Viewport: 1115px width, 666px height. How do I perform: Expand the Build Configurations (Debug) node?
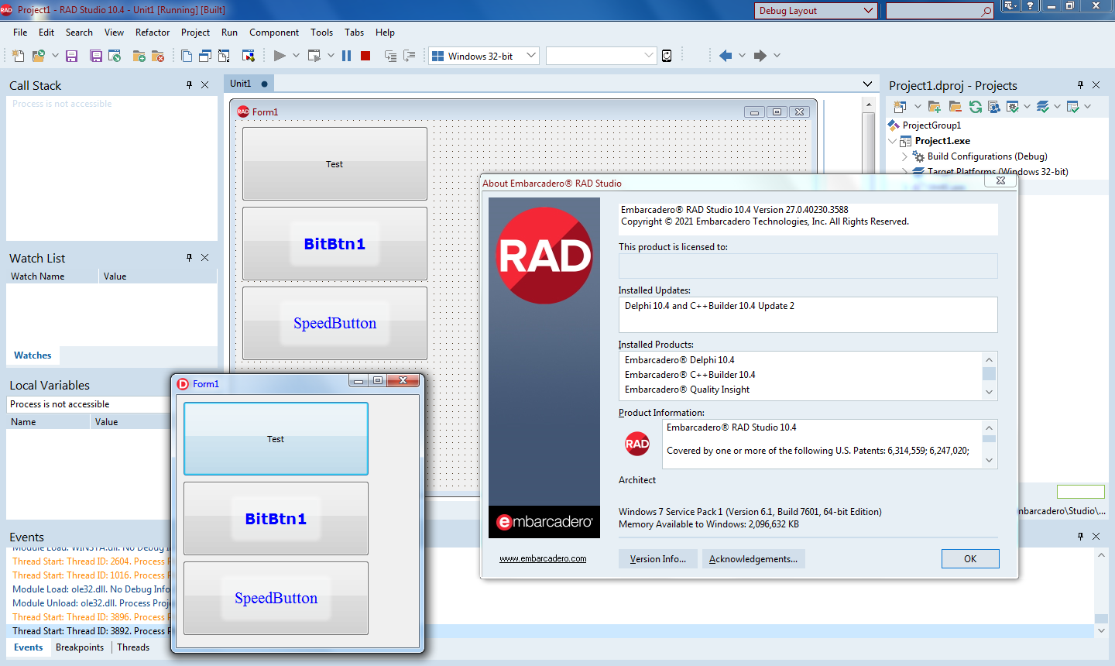click(904, 156)
